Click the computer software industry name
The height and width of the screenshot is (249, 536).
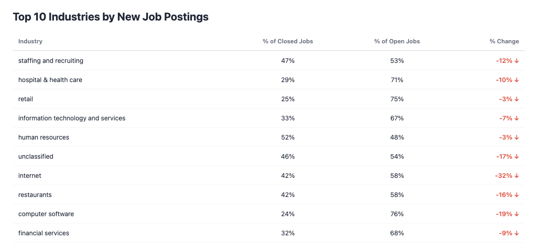pyautogui.click(x=46, y=214)
